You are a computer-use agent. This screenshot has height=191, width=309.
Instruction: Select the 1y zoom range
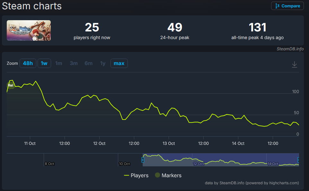[x=103, y=63]
